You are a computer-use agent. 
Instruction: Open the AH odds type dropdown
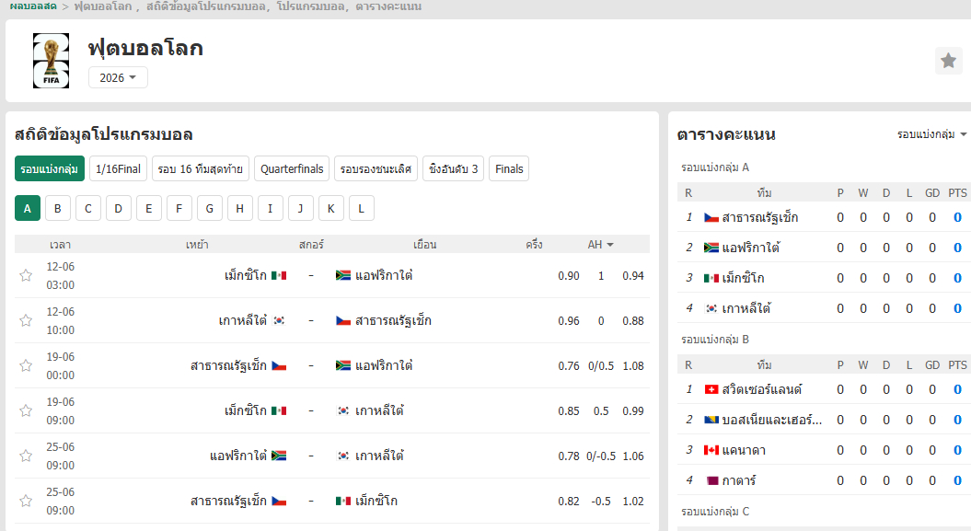click(600, 245)
